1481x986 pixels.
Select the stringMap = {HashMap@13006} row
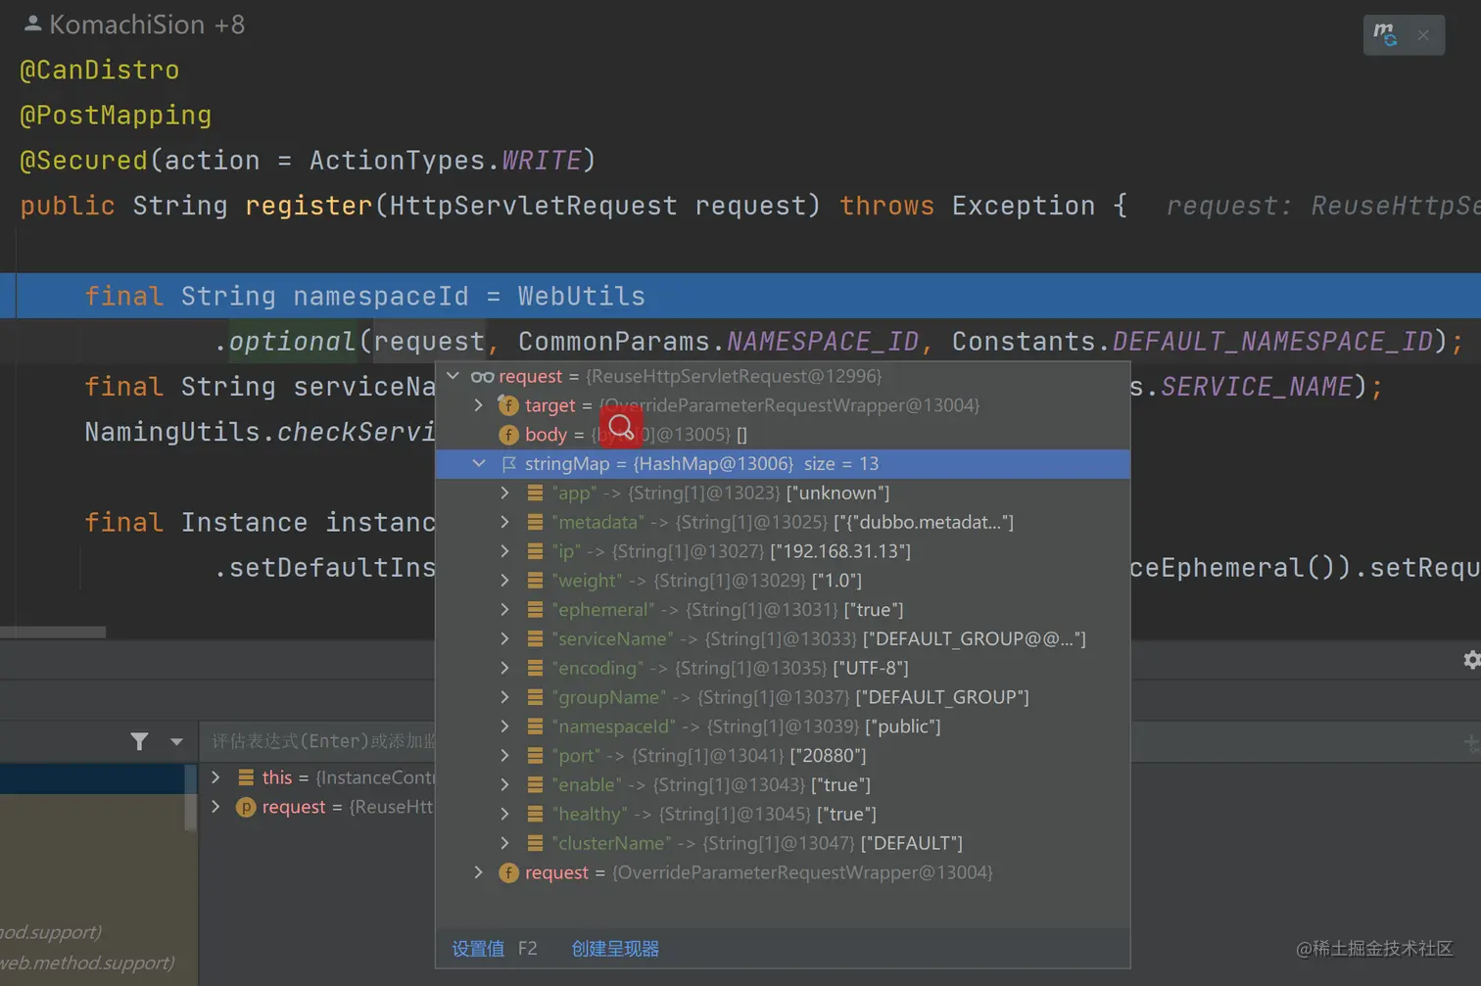(783, 464)
